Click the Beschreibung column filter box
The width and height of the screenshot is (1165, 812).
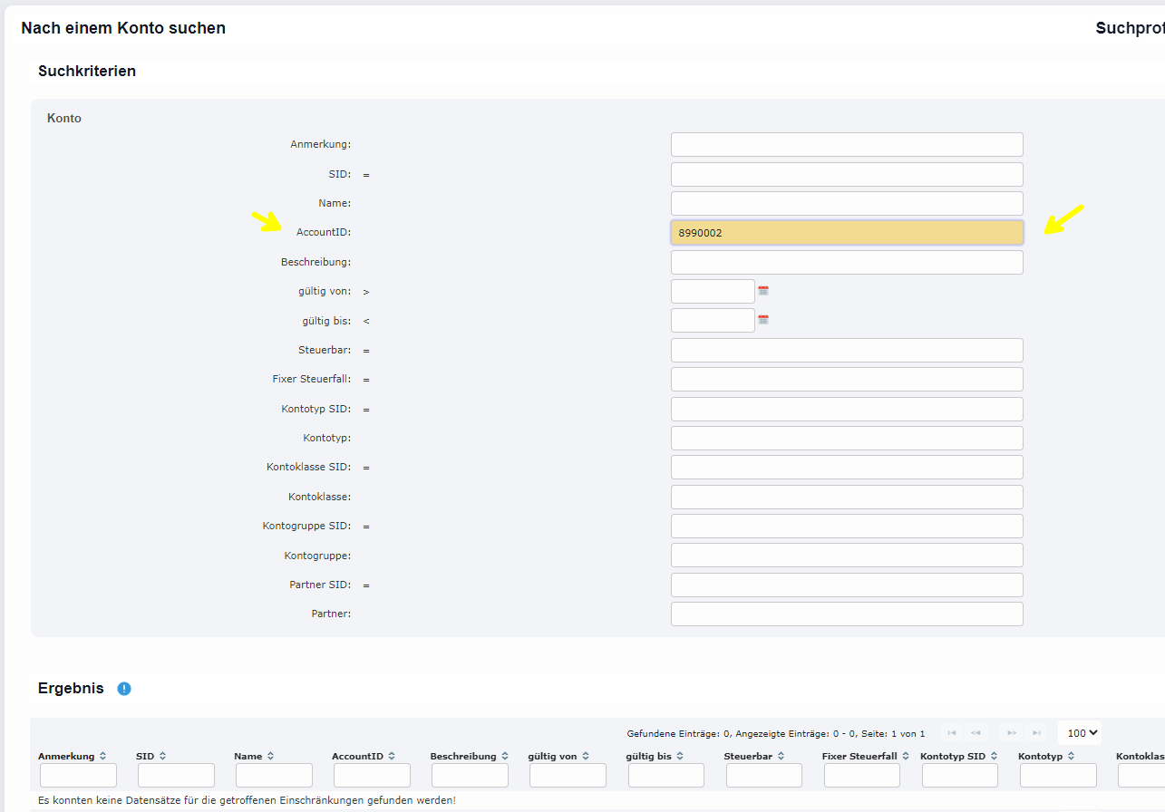click(x=470, y=776)
